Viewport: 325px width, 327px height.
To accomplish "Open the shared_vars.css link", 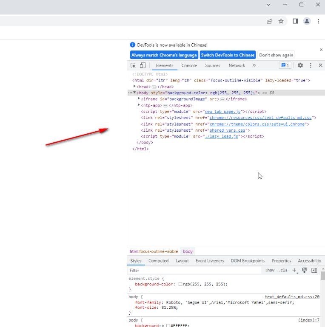I will coord(227,130).
